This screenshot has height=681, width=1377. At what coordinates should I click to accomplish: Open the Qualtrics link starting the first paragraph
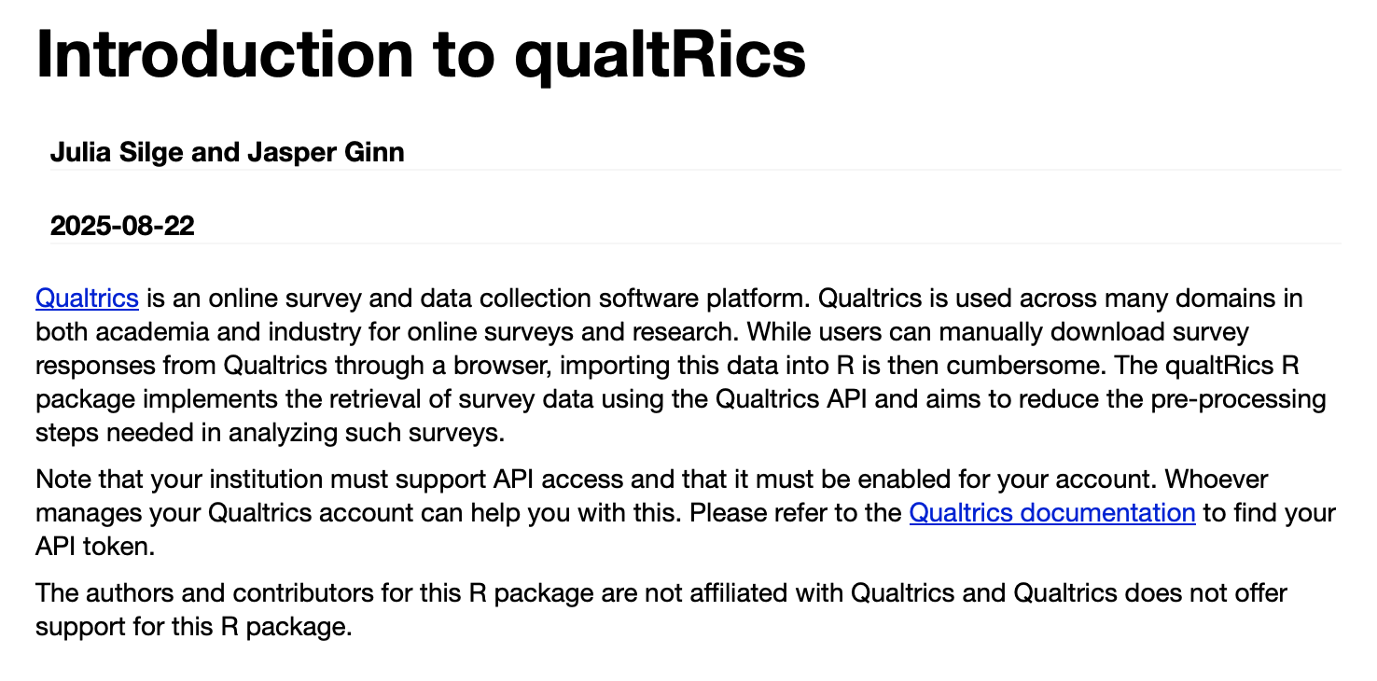pyautogui.click(x=87, y=299)
